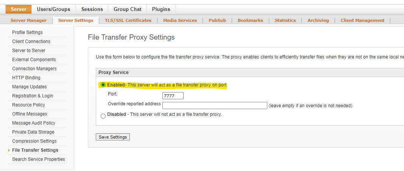This screenshot has height=171, width=404.
Task: Click the Save Settings button
Action: click(113, 137)
